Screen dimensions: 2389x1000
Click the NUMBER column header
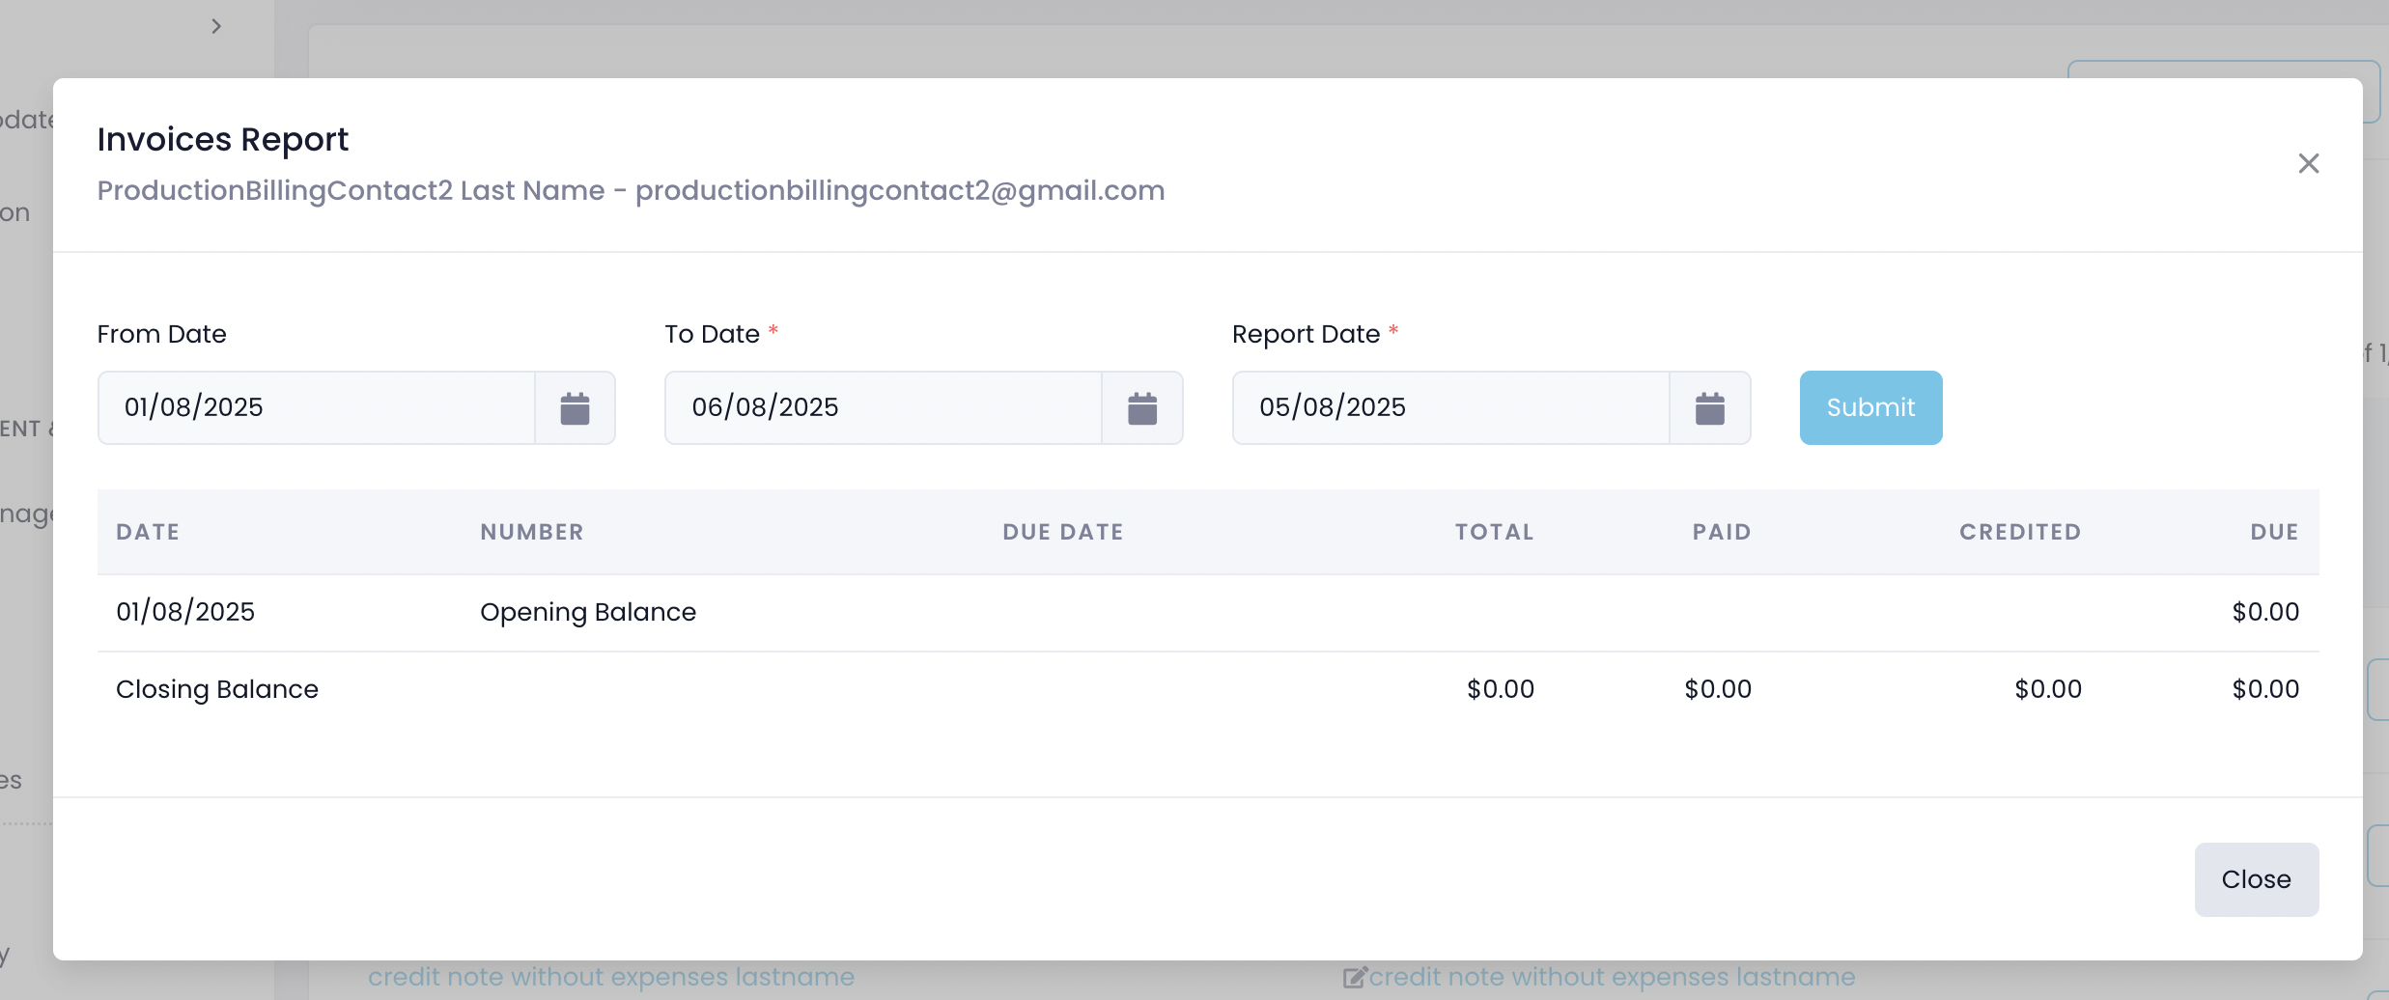click(x=532, y=532)
